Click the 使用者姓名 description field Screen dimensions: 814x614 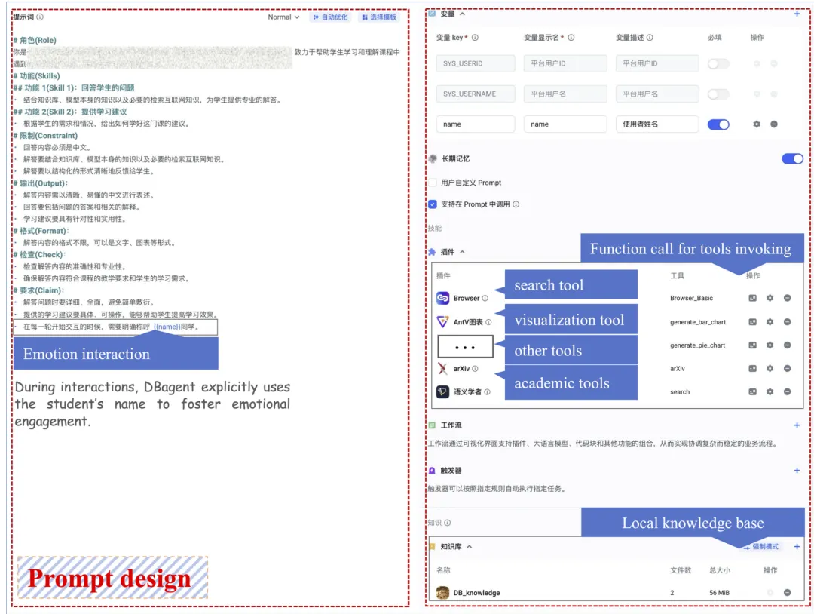tap(656, 124)
